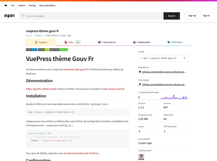This screenshot has width=217, height=161.
Task: Select the package title vuepress-theme-gouv-fr
Action: (42, 31)
